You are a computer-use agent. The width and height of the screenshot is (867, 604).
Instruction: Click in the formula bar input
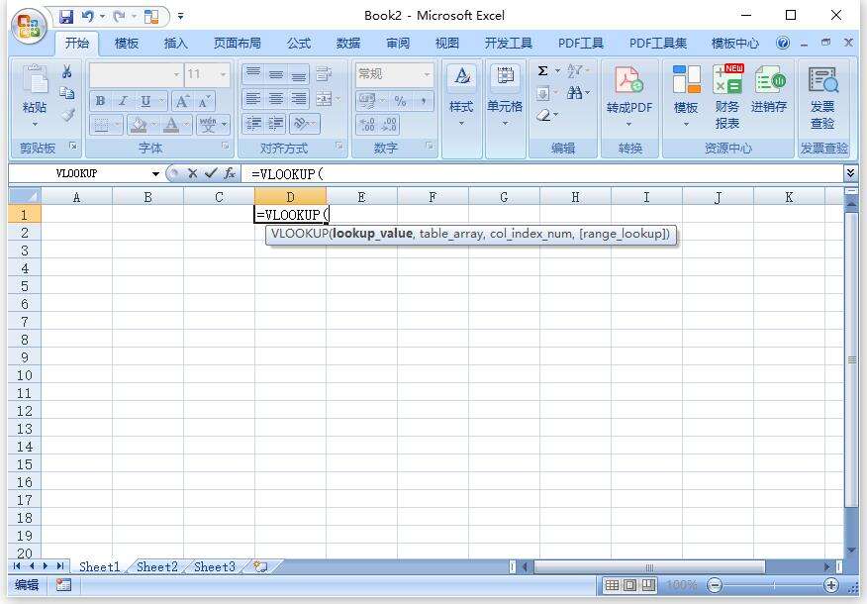point(544,174)
